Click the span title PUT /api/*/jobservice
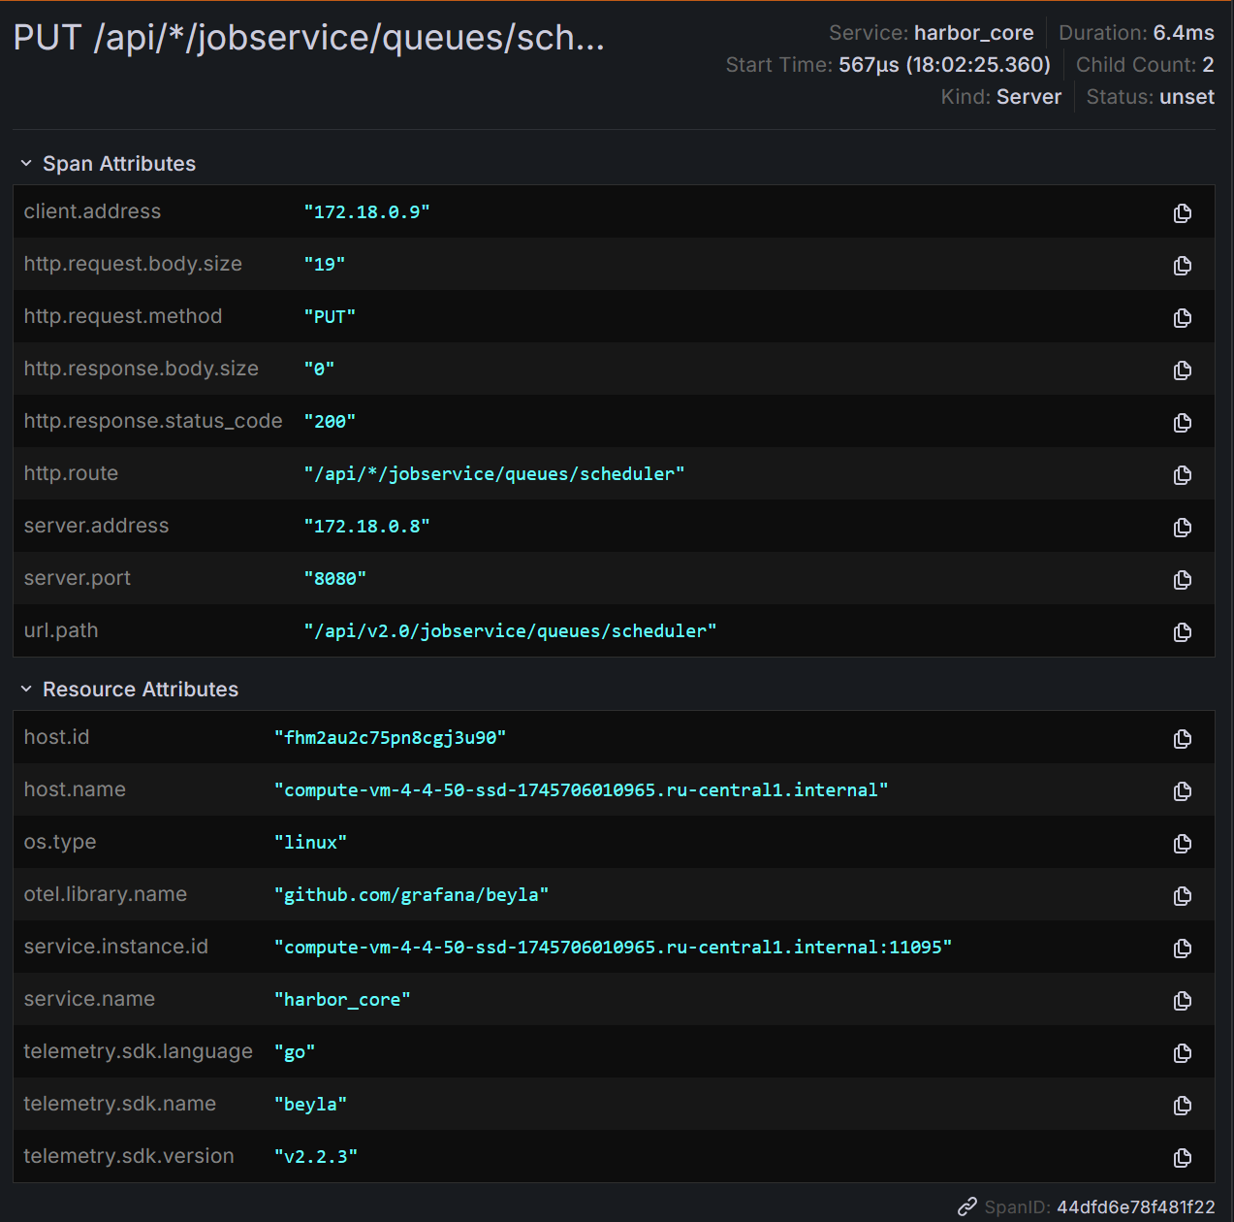1234x1222 pixels. [x=308, y=38]
